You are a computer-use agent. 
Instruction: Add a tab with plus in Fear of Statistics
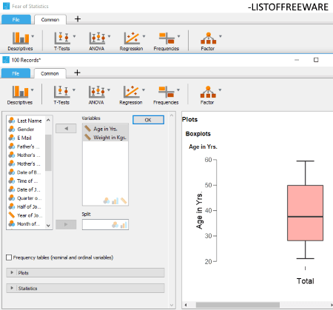pos(78,18)
